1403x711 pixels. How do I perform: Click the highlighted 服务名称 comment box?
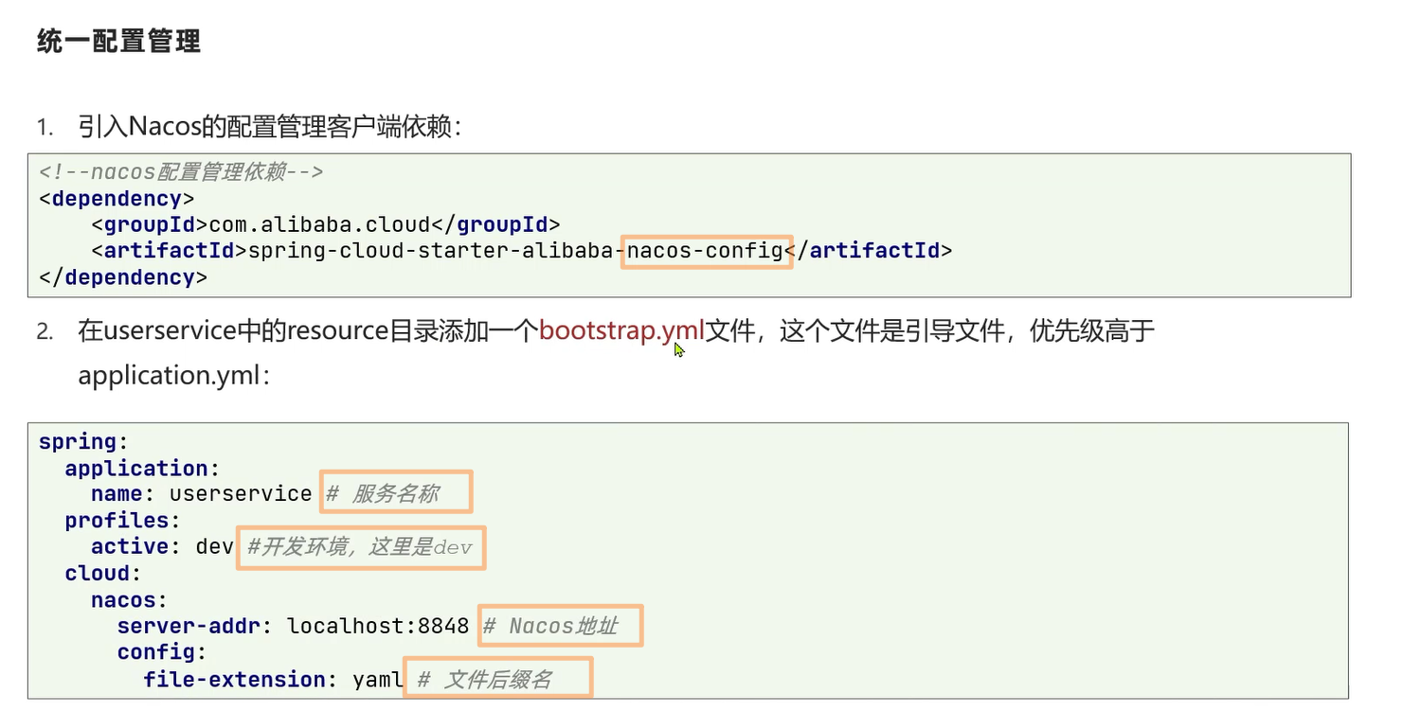[394, 491]
